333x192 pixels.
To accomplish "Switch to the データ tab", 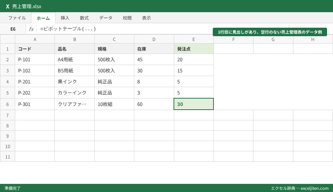I will pyautogui.click(x=106, y=18).
